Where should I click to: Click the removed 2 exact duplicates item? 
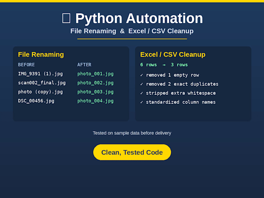coord(179,84)
